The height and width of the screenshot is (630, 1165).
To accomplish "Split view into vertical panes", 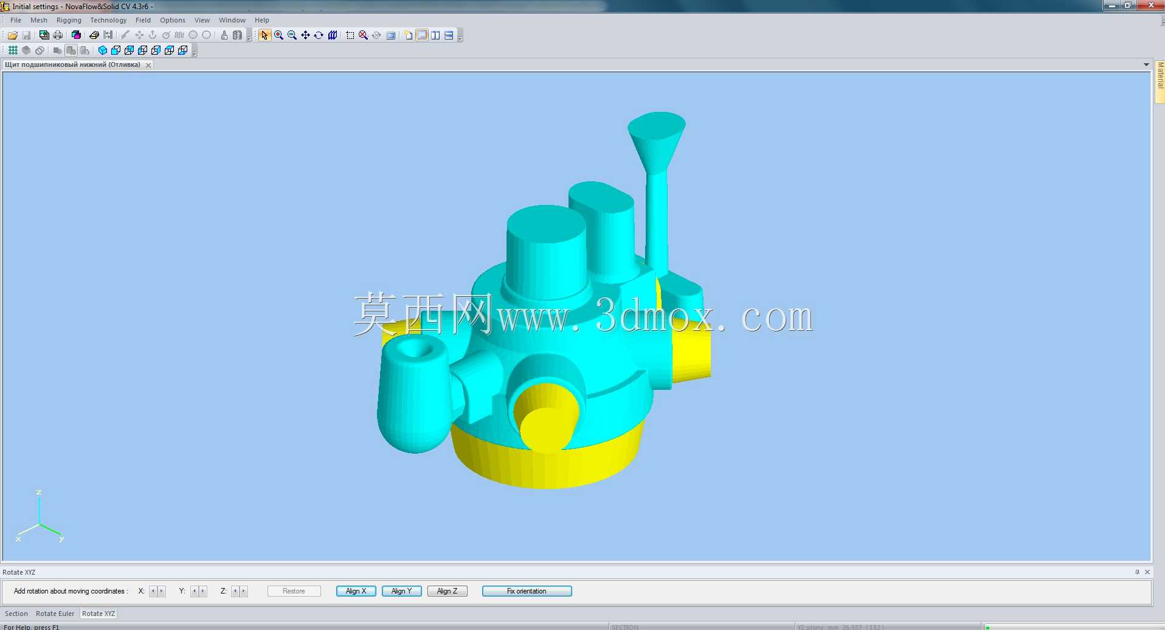I will coord(435,35).
